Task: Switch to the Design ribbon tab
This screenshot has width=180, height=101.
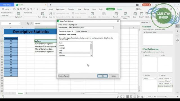Action: coord(120,9)
